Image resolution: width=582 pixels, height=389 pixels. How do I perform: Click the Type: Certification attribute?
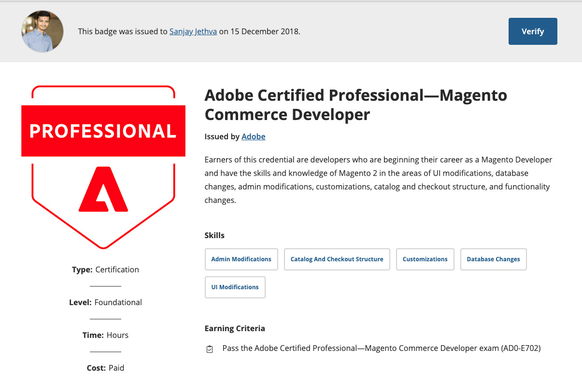tap(105, 269)
